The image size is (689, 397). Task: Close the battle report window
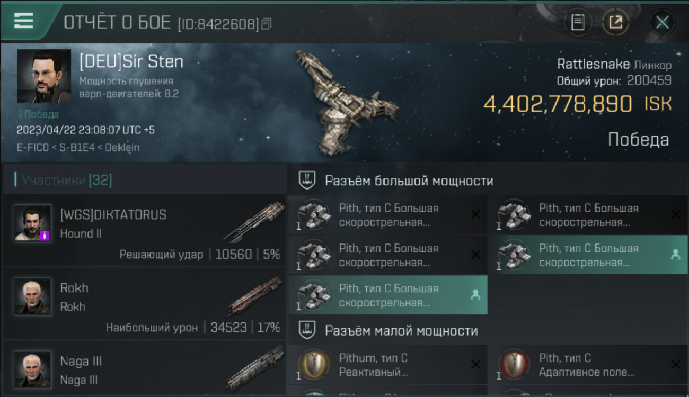[662, 22]
